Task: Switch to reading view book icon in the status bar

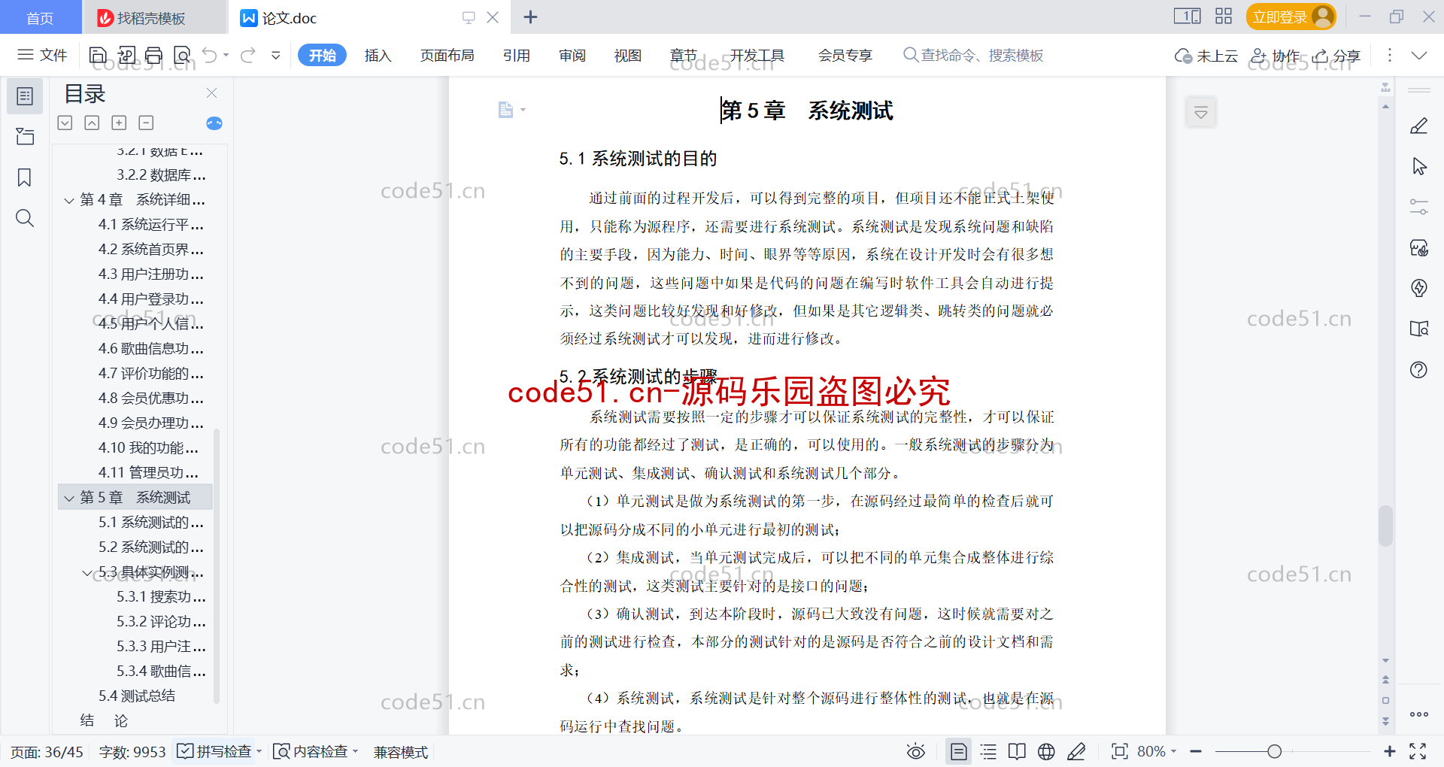Action: 1017,751
